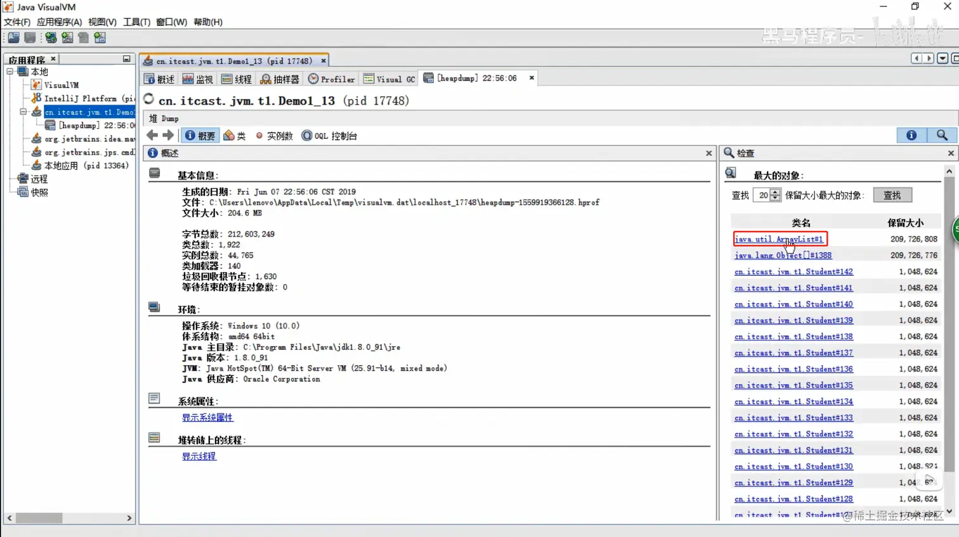Select 本地应用 (pid 13364) in the tree
This screenshot has height=537, width=959.
click(81, 165)
